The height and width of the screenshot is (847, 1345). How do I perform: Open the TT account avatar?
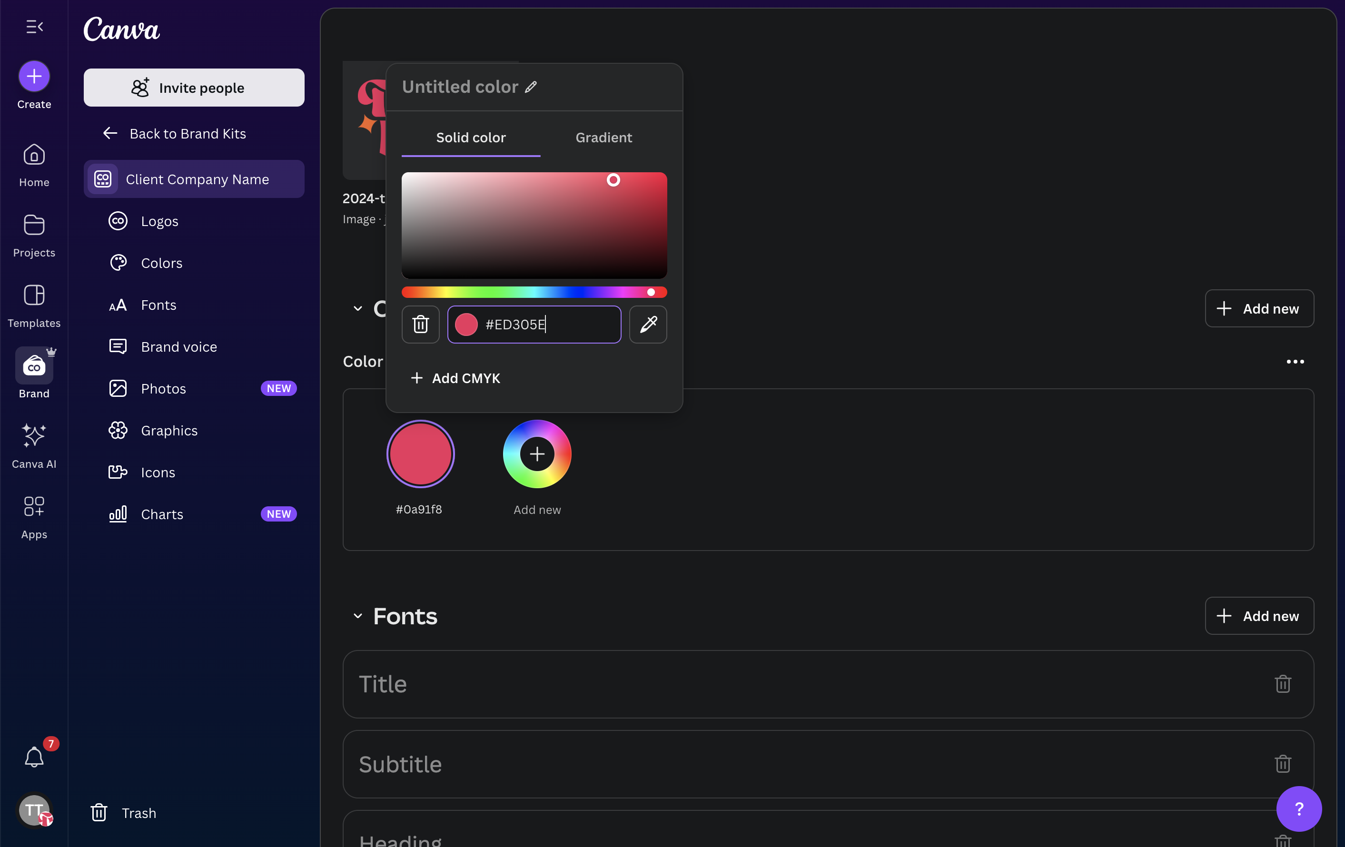click(x=34, y=809)
